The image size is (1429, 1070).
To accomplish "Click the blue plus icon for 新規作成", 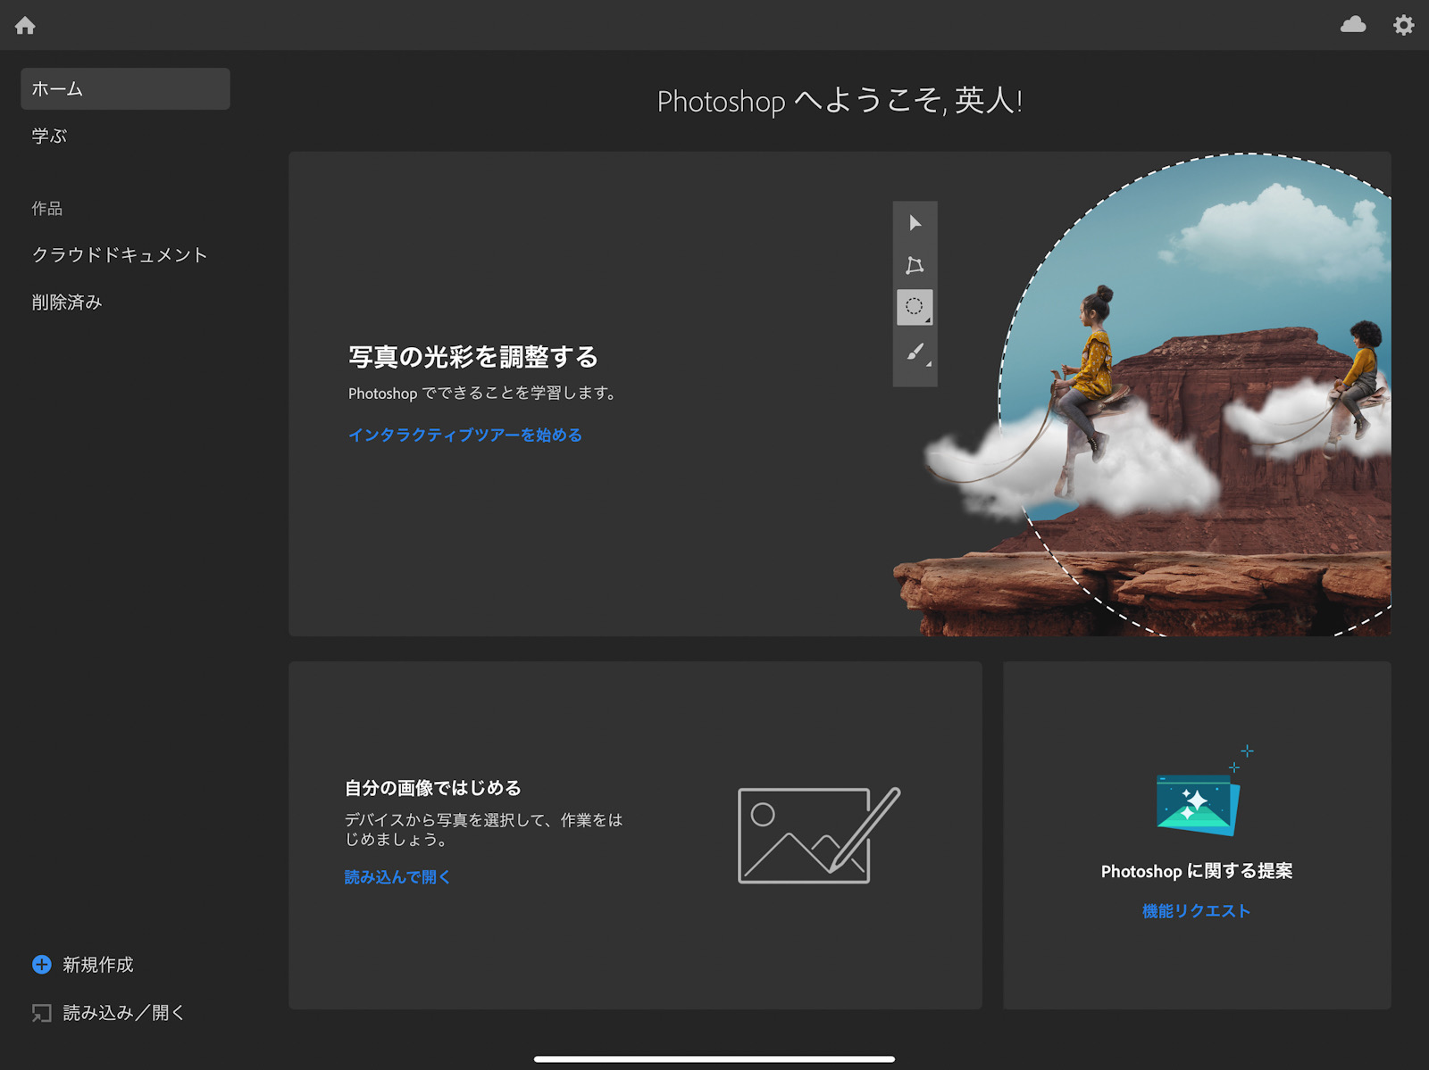I will (42, 965).
